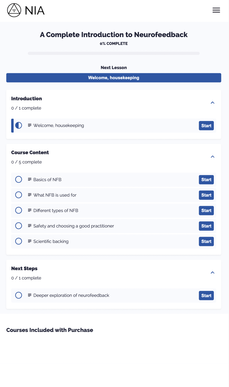
Task: Open the What NFB is used for lesson
Action: (114, 195)
